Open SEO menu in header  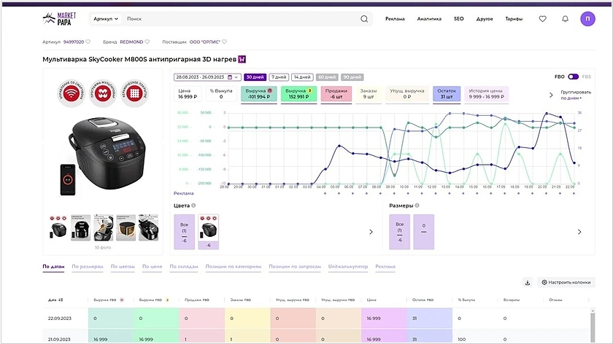(458, 19)
